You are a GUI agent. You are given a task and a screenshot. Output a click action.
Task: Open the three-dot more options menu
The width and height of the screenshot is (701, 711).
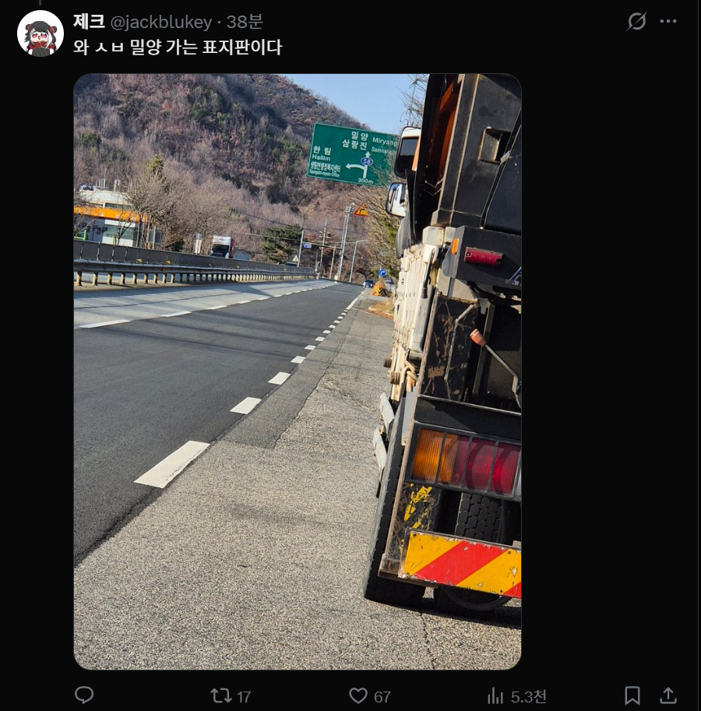click(668, 21)
